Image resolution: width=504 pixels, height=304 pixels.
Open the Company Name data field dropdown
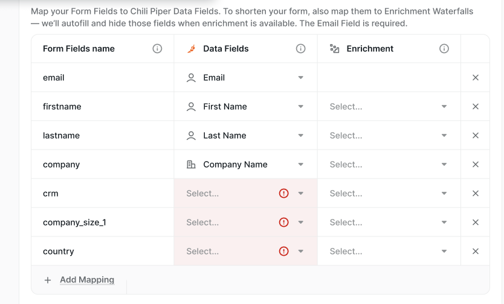pos(245,164)
